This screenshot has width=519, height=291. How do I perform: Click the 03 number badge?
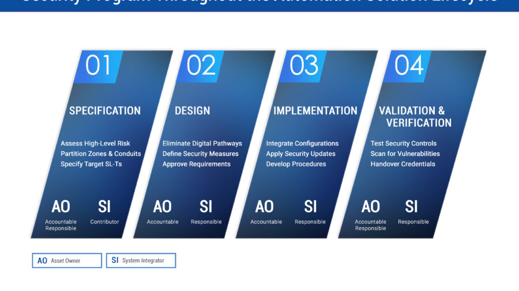tap(303, 66)
